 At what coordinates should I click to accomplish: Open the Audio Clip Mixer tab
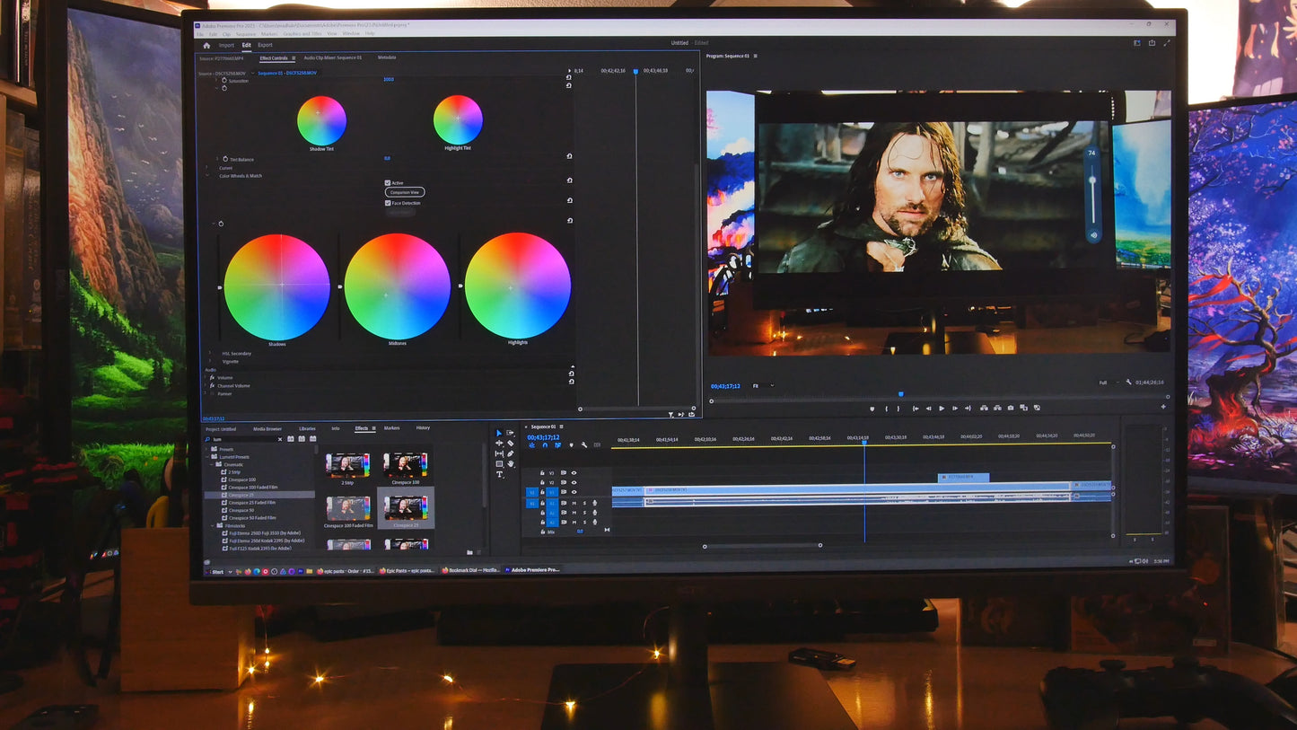pos(332,57)
